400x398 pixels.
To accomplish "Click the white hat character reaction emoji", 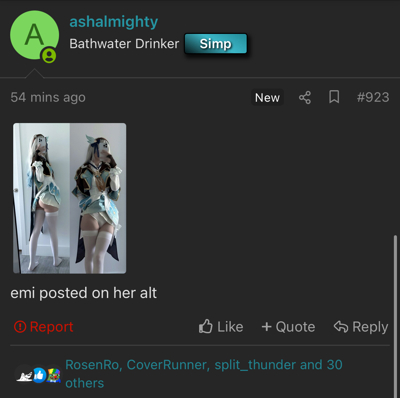I will click(24, 376).
